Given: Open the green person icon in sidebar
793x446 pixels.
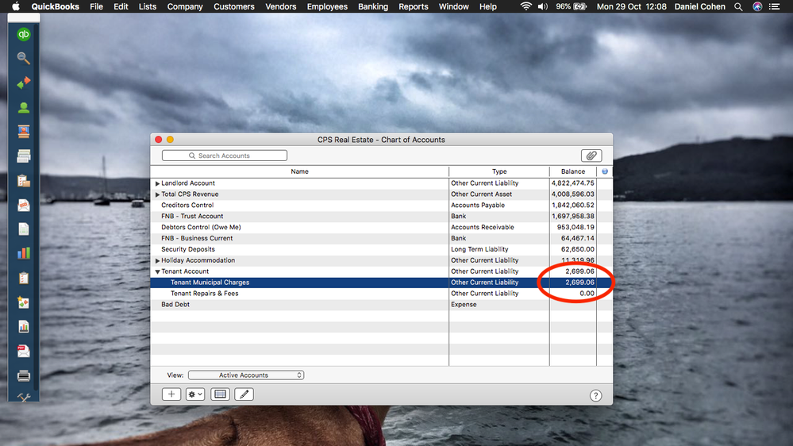Looking at the screenshot, I should point(23,107).
